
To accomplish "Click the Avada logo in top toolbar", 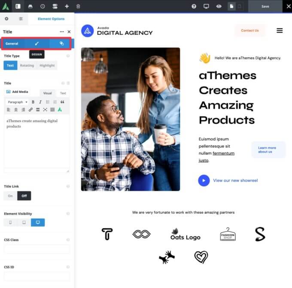I will click(6, 6).
